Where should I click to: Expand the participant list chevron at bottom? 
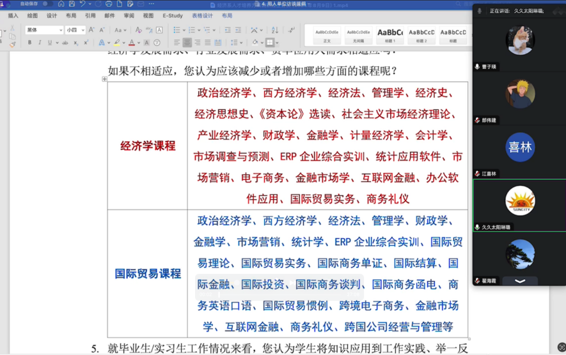coord(520,281)
